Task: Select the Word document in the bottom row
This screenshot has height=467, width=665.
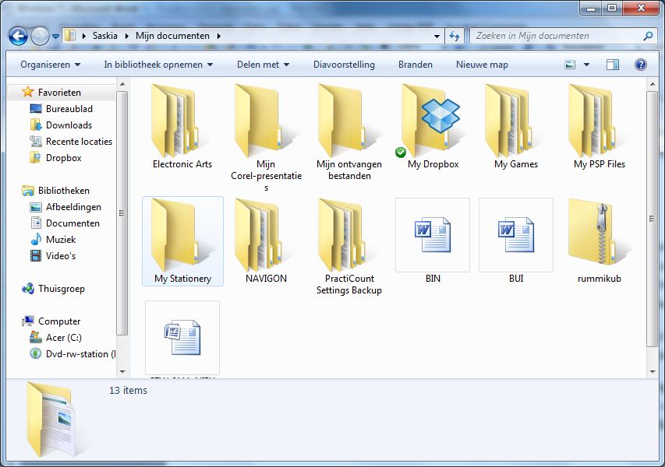Action: [182, 339]
